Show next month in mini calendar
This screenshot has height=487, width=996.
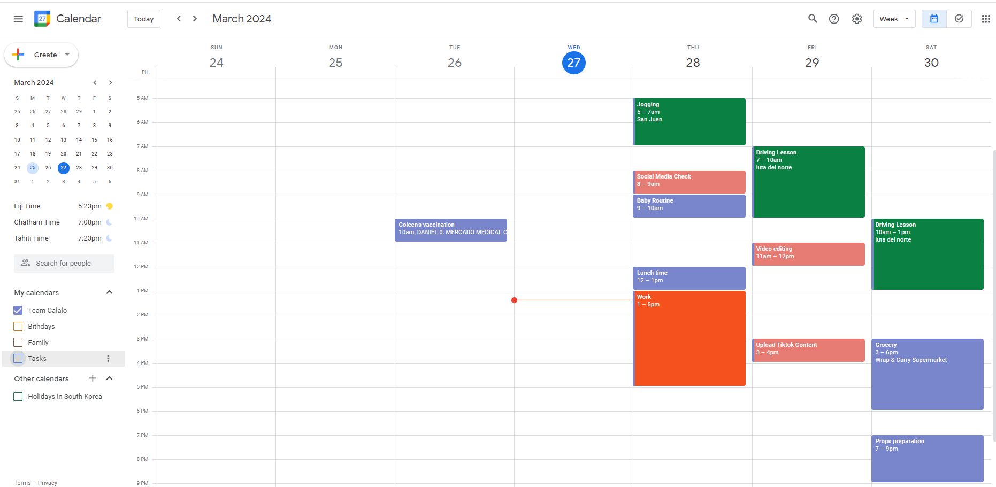pyautogui.click(x=110, y=83)
